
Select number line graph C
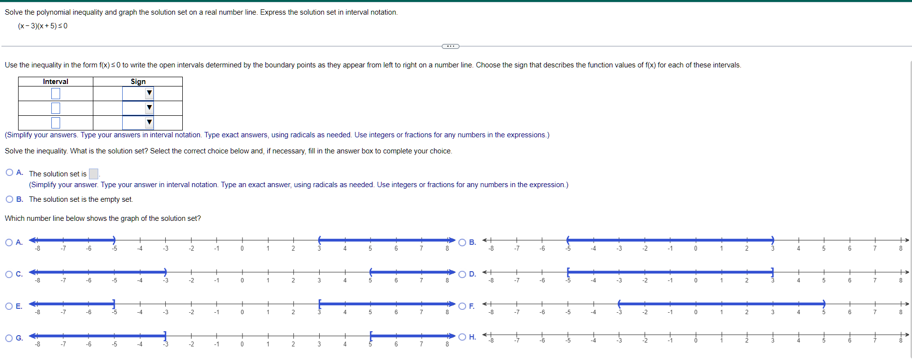[9, 274]
